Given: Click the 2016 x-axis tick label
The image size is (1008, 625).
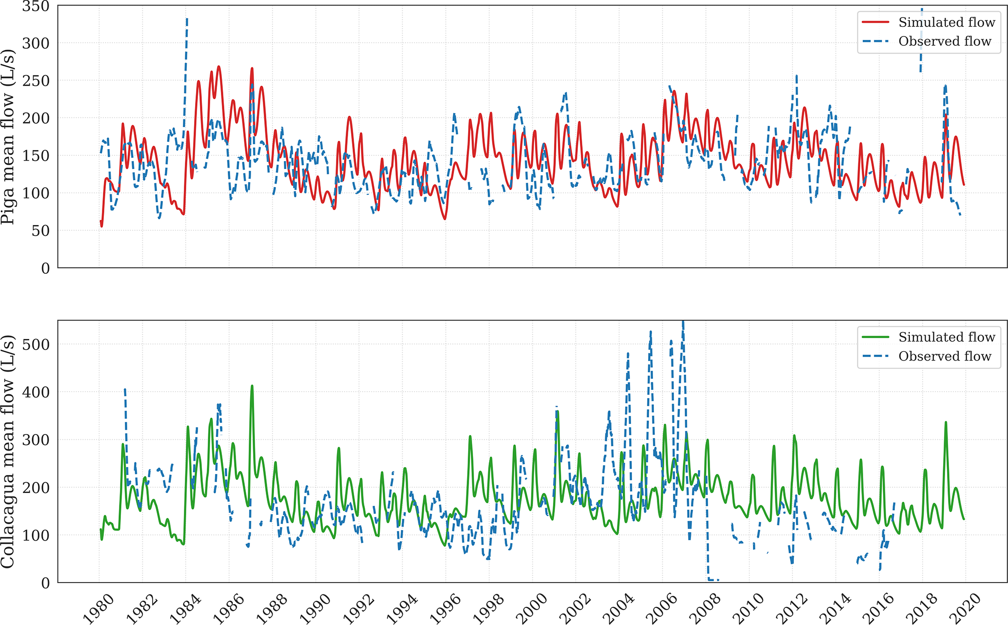Looking at the screenshot, I should point(878,608).
